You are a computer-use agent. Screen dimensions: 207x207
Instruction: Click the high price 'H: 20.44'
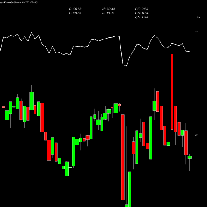(108, 9)
